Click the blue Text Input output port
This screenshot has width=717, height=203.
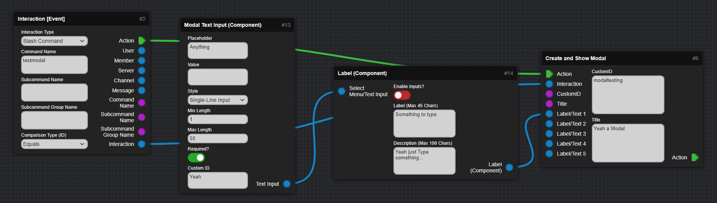287,184
